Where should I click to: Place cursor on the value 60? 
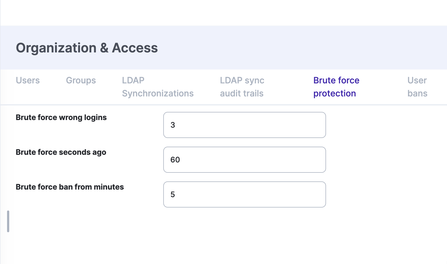tap(175, 160)
